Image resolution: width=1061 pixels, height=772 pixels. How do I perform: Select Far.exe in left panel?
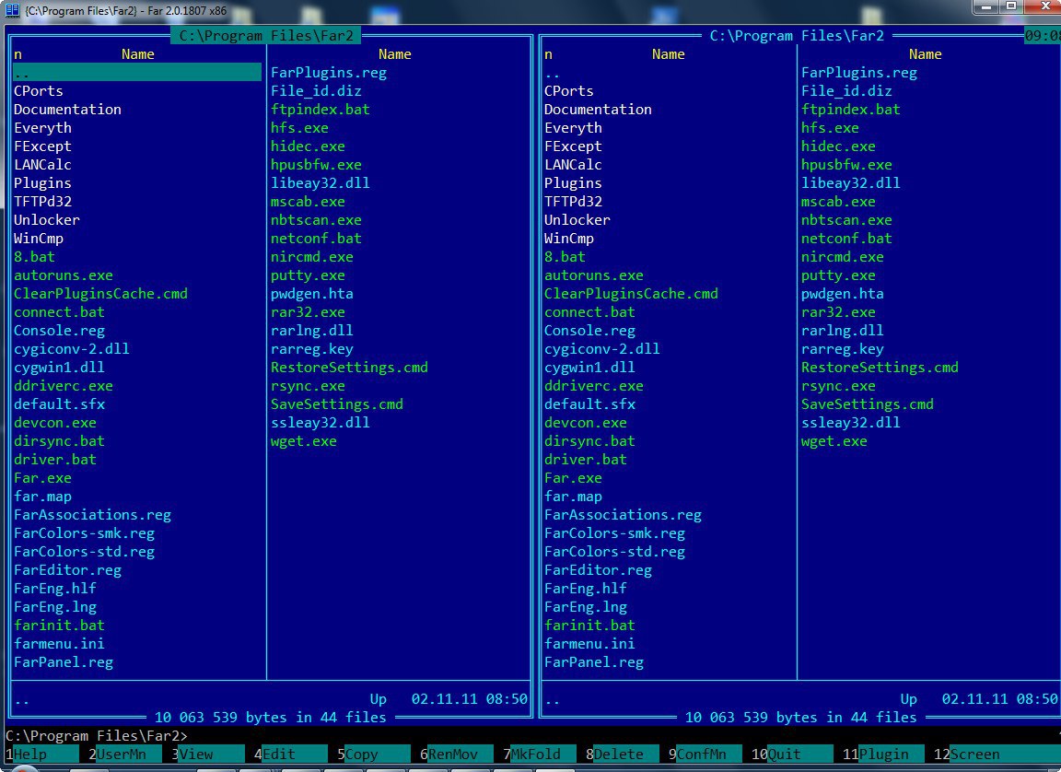pos(42,478)
